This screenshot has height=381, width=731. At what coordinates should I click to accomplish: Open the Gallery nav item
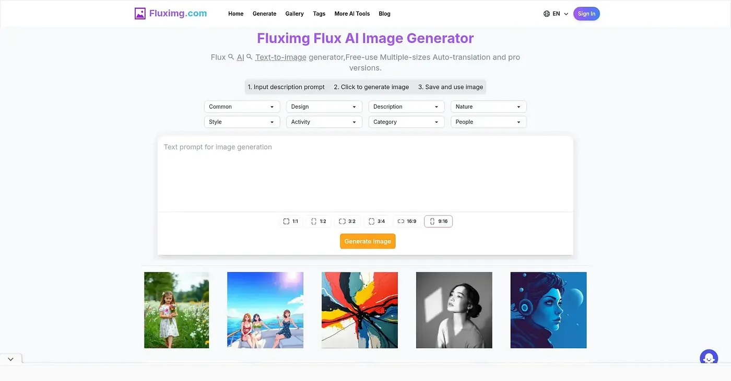pos(294,14)
